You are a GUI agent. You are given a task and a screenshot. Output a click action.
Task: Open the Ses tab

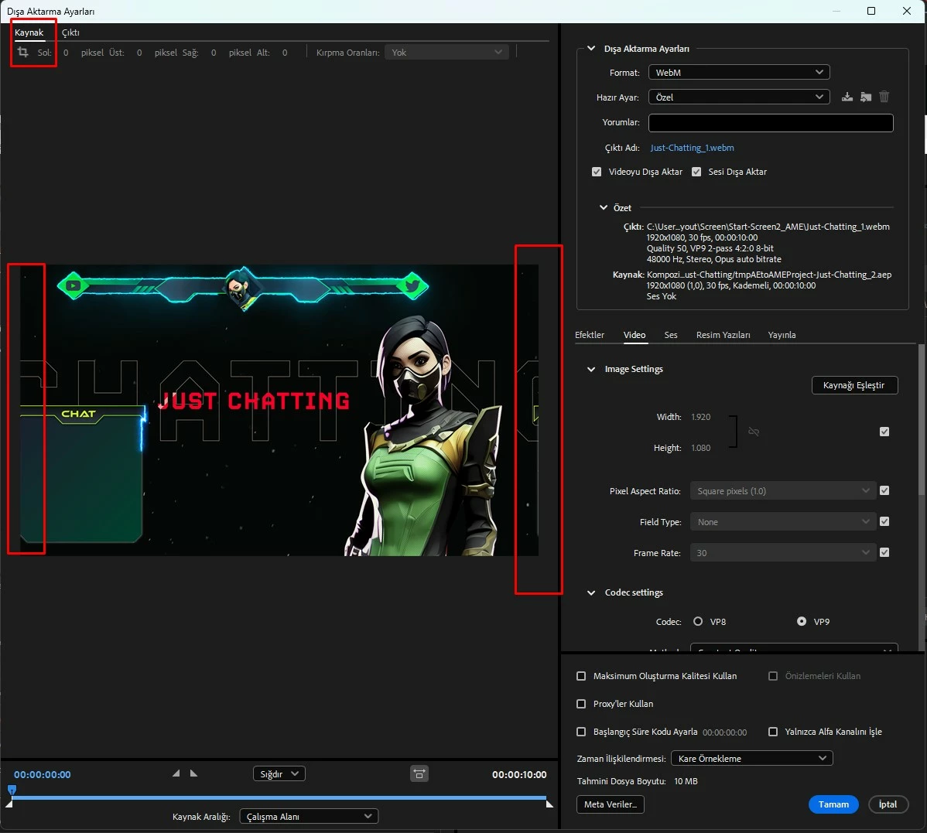tap(671, 335)
